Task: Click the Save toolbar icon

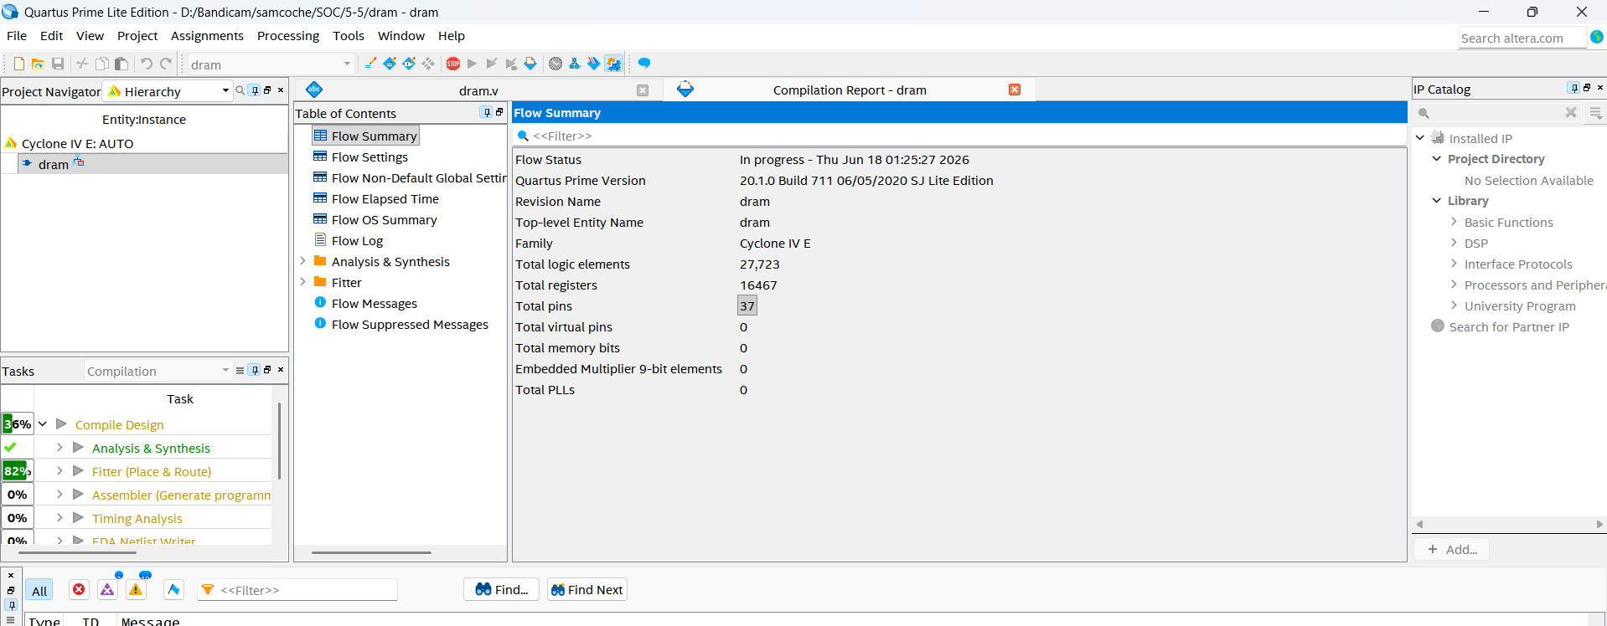Action: (x=58, y=64)
